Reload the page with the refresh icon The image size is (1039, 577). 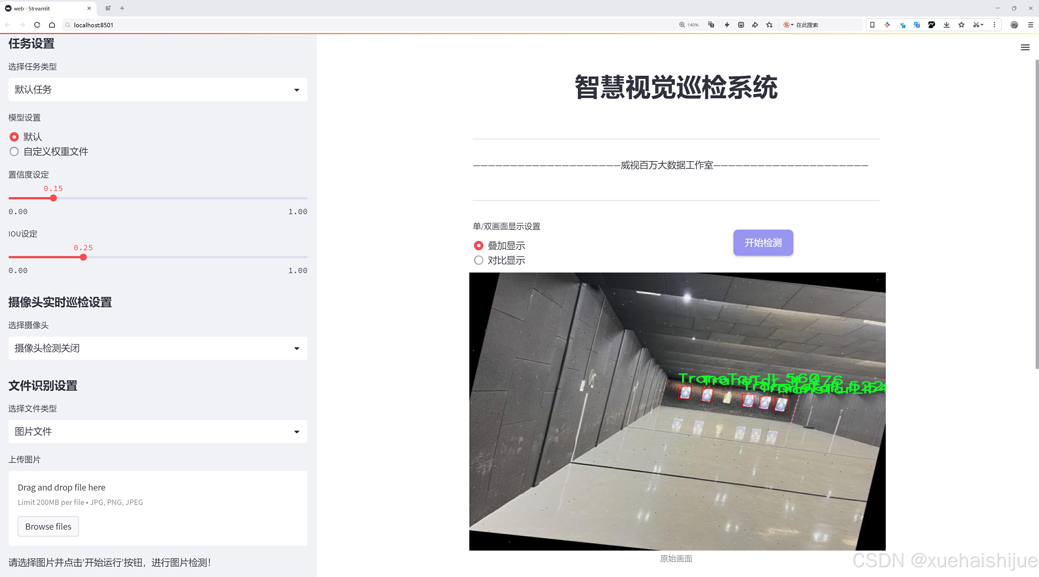[37, 25]
